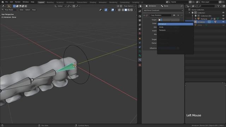Select material preview viewport shading

point(129,10)
